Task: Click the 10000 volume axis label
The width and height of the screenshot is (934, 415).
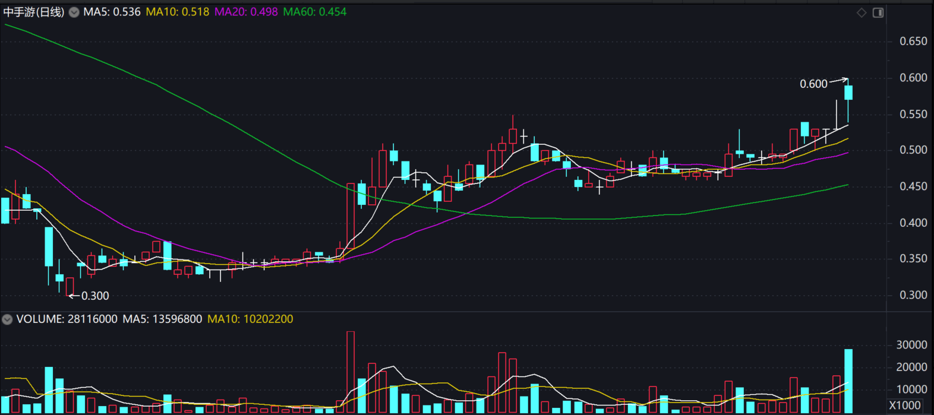Action: (x=911, y=389)
